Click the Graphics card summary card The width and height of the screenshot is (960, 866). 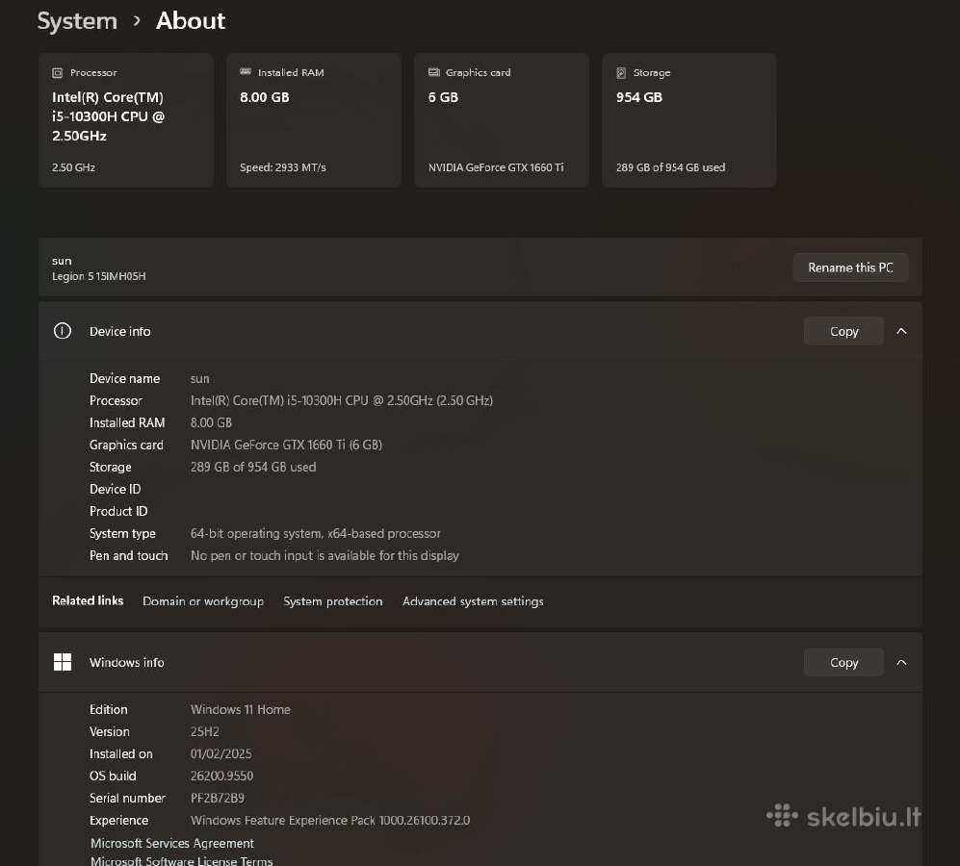(x=502, y=120)
